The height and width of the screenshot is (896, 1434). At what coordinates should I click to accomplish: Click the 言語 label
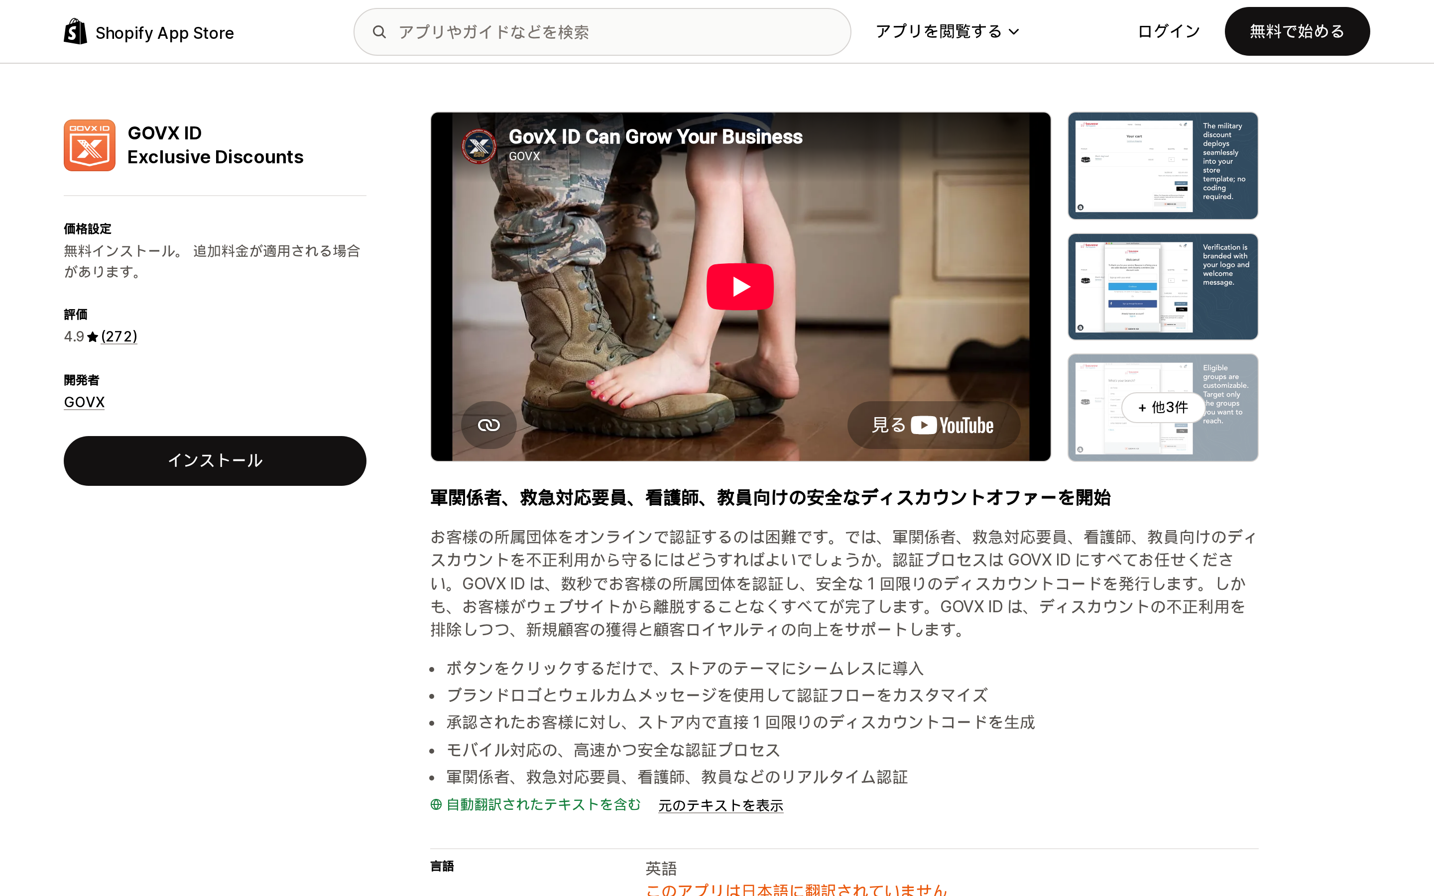(x=442, y=866)
